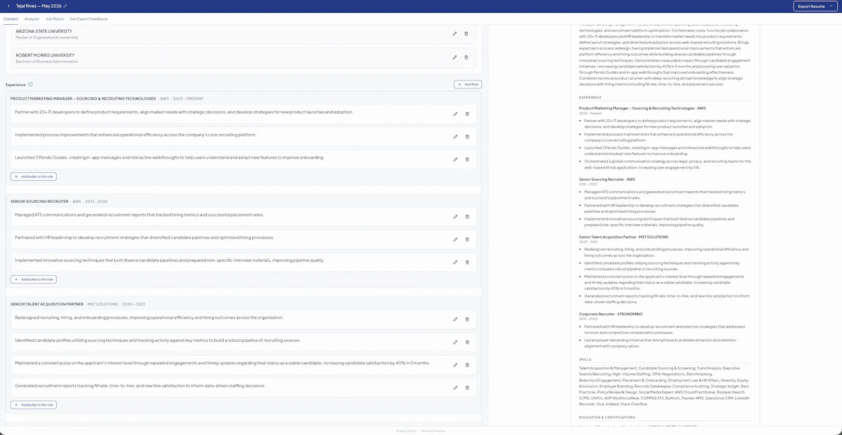Viewport: 842px width, 435px height.
Task: Click the SKILLS heading in resume preview
Action: pyautogui.click(x=585, y=359)
